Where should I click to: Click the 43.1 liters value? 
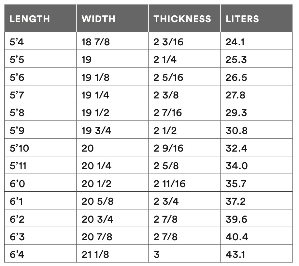pos(235,254)
